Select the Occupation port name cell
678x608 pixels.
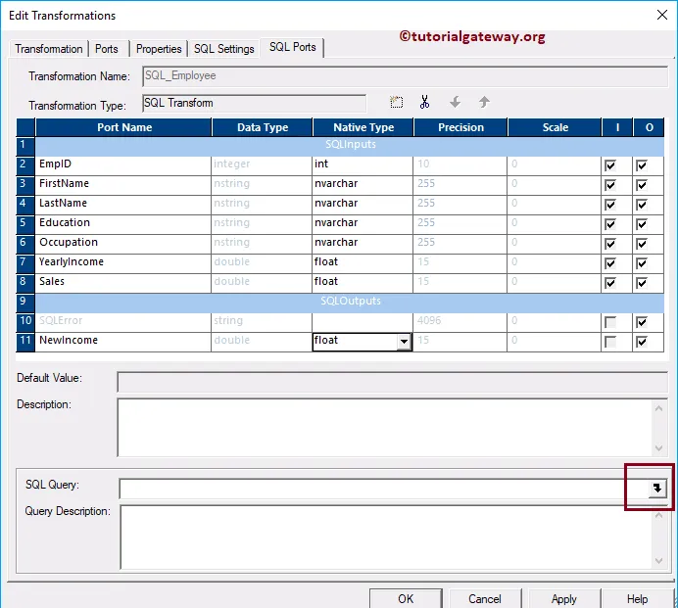(x=122, y=244)
